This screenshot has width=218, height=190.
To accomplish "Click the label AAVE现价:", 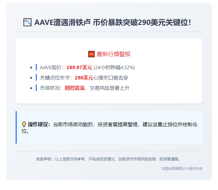I will click(x=52, y=68).
